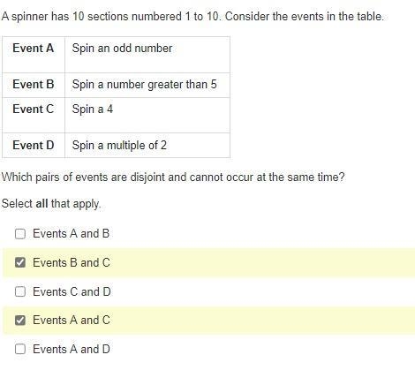This screenshot has height=370, width=415.
Task: Click the "Events A and B" label text
Action: pos(71,234)
